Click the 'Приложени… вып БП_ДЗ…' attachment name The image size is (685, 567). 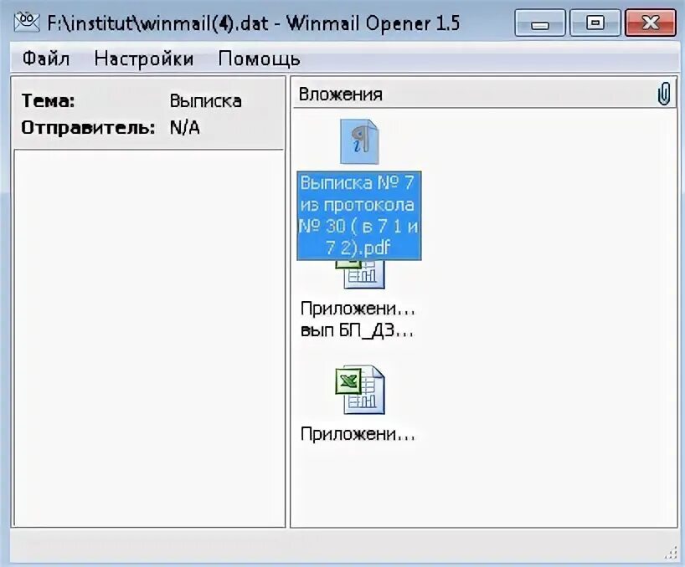pyautogui.click(x=358, y=319)
